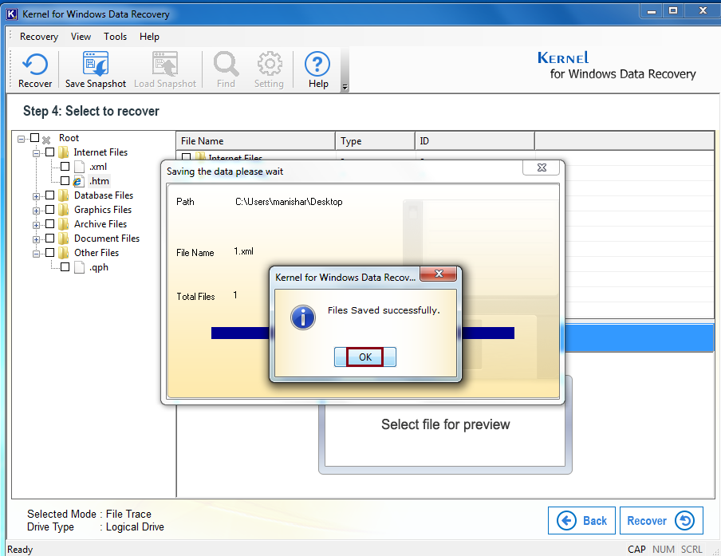Check the Database Files checkbox
This screenshot has width=721, height=556.
[49, 195]
